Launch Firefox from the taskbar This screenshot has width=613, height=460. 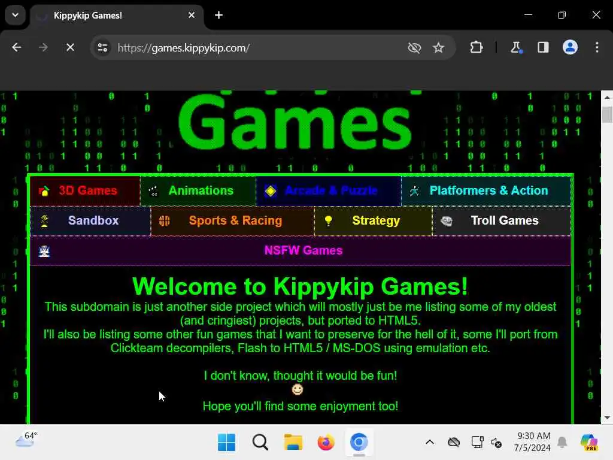326,443
